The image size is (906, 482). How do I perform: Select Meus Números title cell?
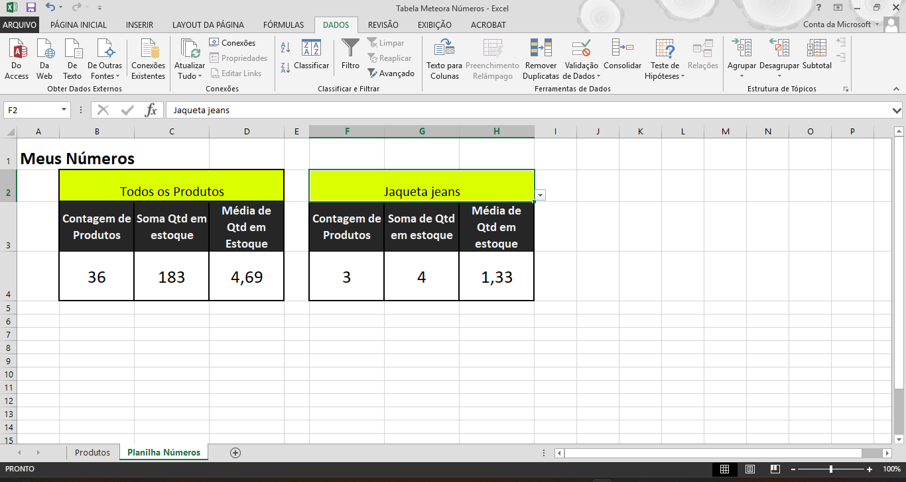click(x=77, y=158)
